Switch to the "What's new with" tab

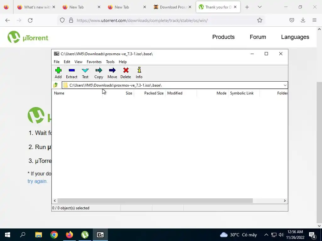coord(37,7)
